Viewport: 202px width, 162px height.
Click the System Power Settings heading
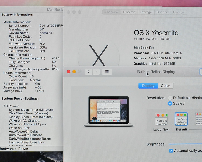coord(20,99)
